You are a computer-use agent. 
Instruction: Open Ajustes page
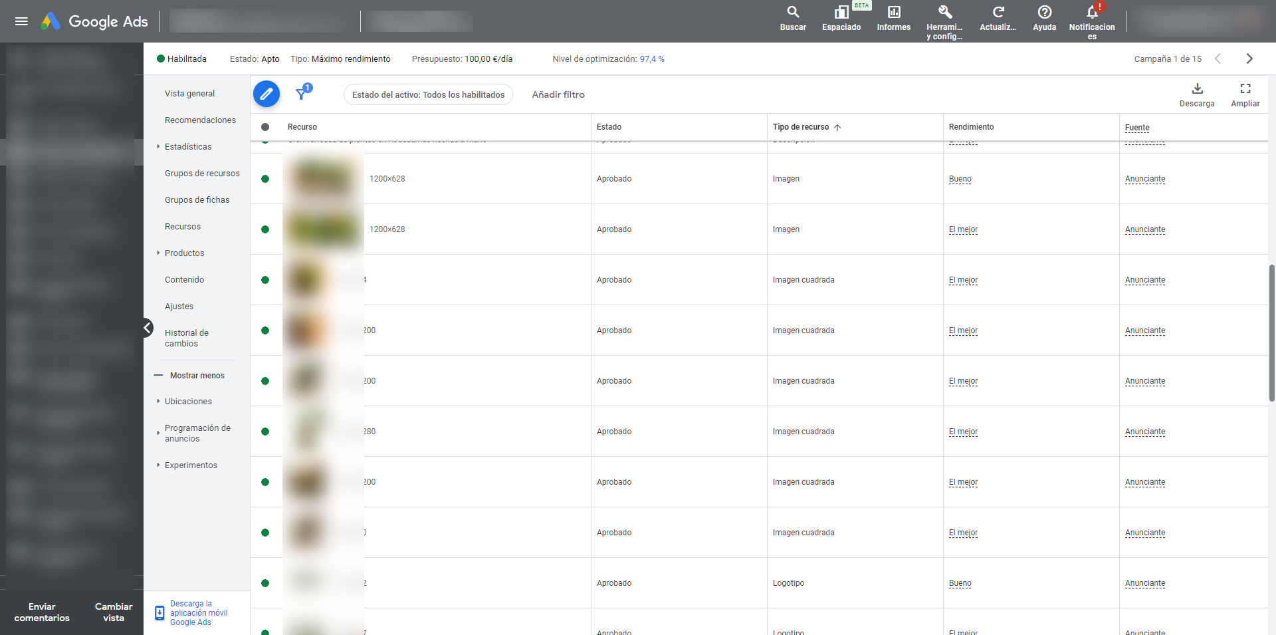tap(179, 306)
